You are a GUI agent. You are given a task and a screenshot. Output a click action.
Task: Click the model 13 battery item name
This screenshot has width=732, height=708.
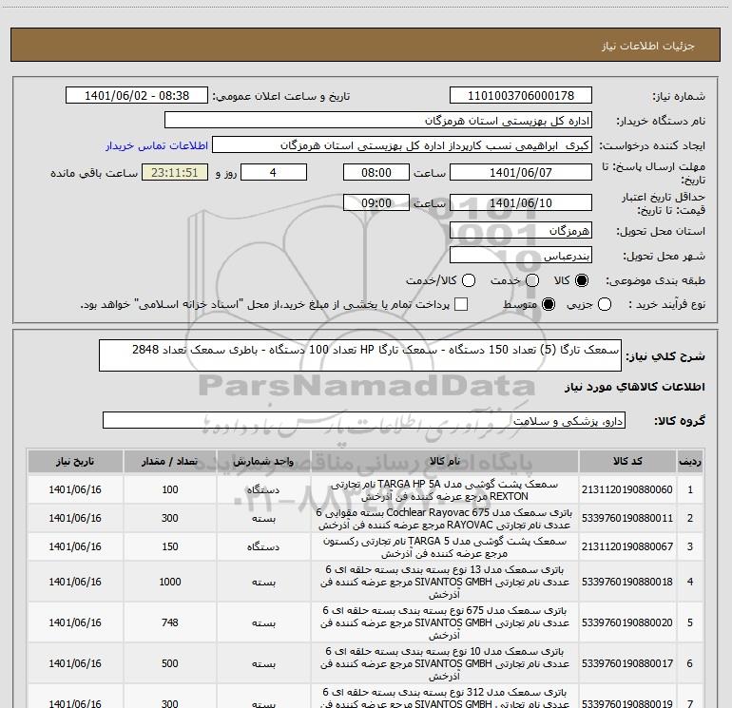click(x=445, y=582)
